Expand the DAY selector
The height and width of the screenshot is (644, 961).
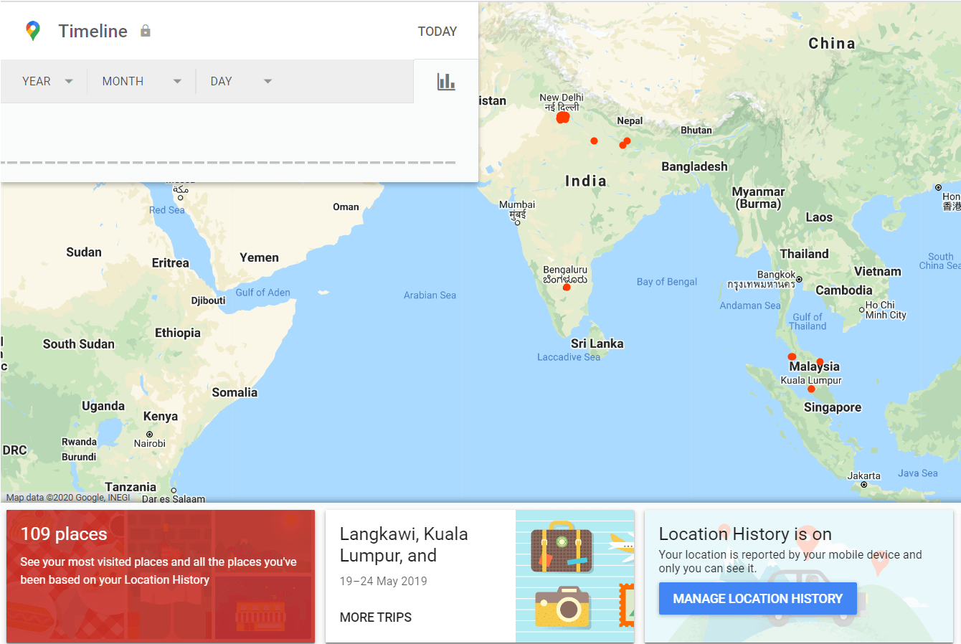tap(240, 81)
